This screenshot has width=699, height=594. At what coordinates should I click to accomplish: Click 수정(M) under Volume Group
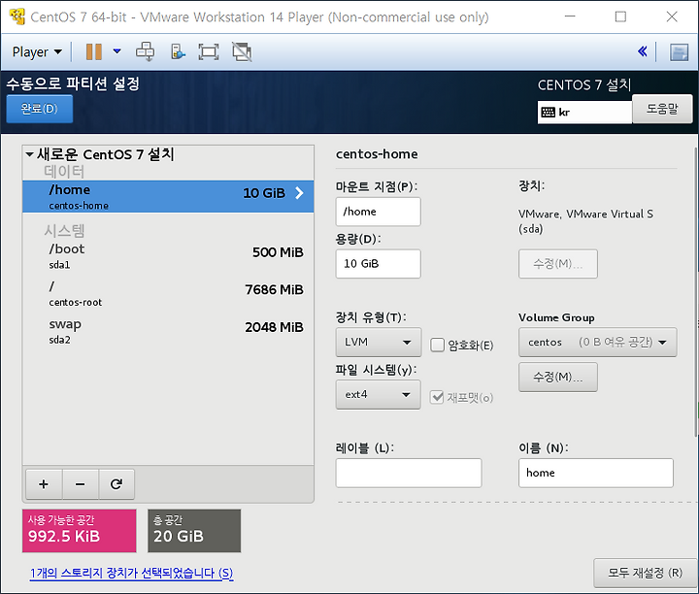(557, 377)
